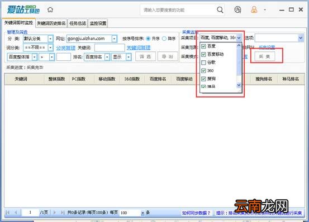Switch to 关键词历史排名 tab
Image resolution: width=309 pixels, height=222 pixels.
(51, 23)
